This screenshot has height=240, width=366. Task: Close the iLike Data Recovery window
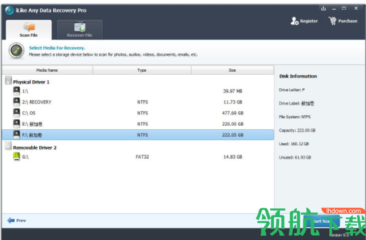[x=356, y=9]
